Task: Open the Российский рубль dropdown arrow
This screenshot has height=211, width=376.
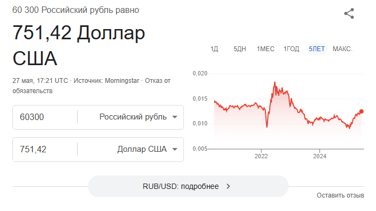Action: 175,117
